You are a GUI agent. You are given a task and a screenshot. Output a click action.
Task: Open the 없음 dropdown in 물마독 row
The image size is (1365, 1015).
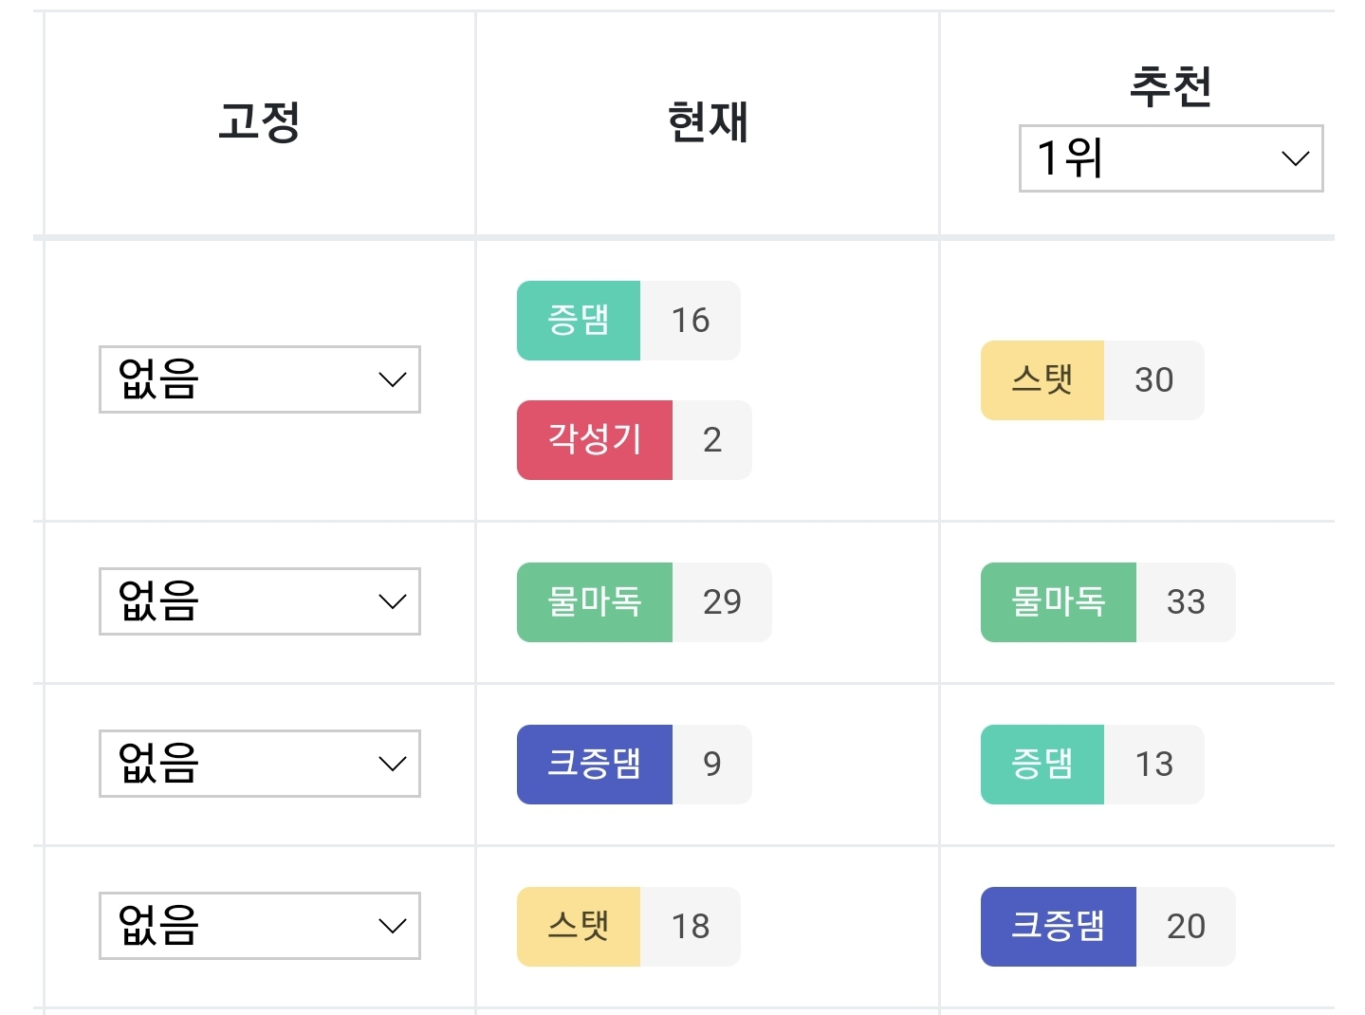(x=259, y=601)
